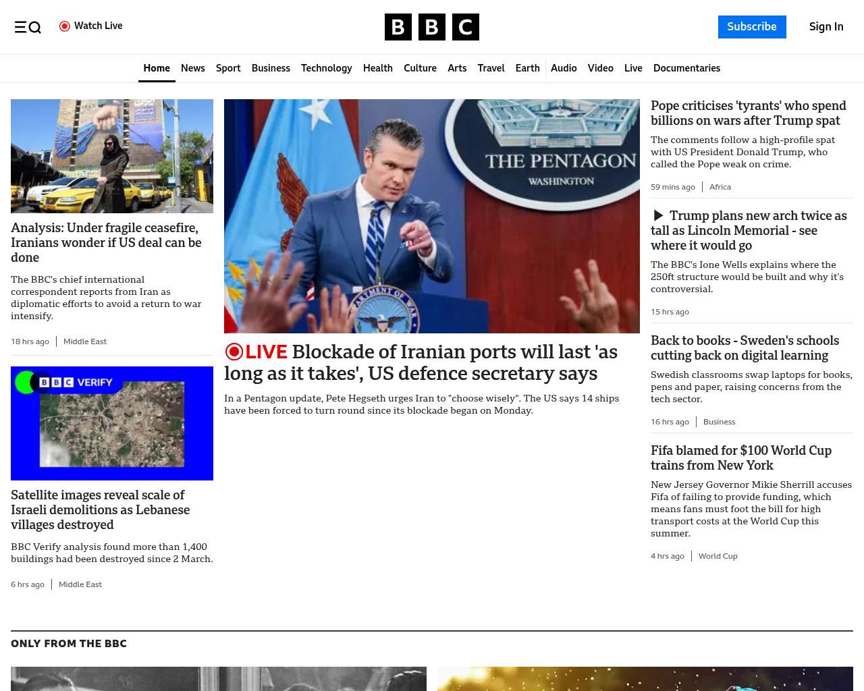This screenshot has height=691, width=864.
Task: Click the Africa topic tag
Action: click(x=720, y=187)
